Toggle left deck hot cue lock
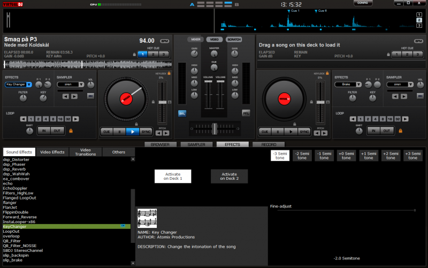The width and height of the screenshot is (428, 268). pos(134,55)
